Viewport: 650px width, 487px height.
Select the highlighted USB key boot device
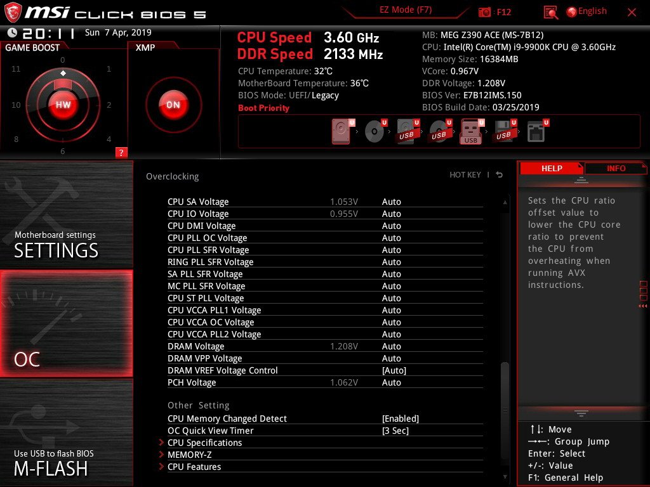coord(472,131)
